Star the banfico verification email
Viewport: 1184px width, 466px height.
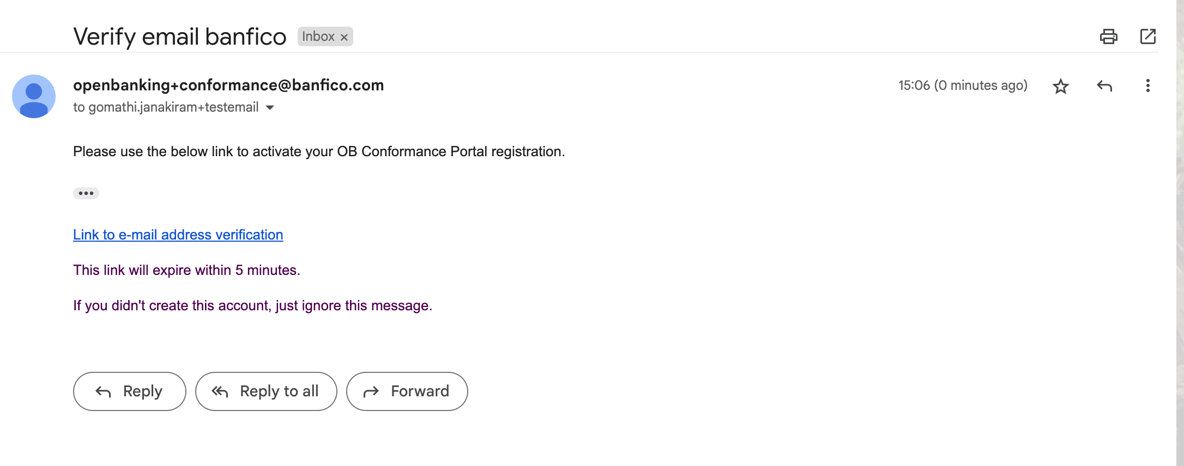pos(1061,86)
